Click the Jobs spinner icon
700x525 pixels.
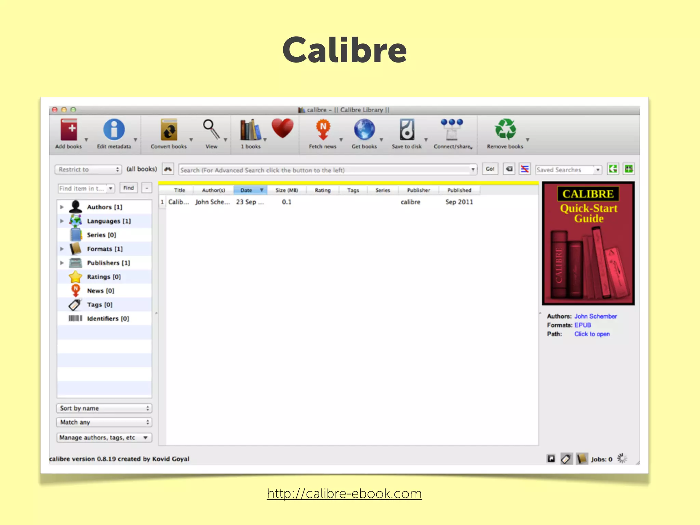tap(622, 458)
